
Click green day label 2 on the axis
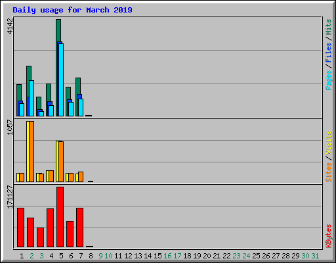pyautogui.click(x=31, y=256)
